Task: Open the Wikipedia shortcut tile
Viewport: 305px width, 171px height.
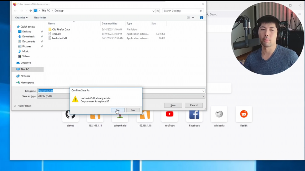Action: (x=219, y=114)
